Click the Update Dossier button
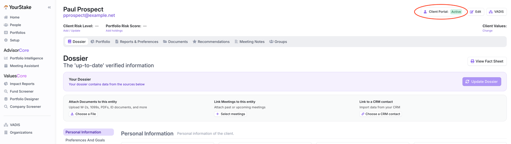511x144 pixels. pos(482,82)
